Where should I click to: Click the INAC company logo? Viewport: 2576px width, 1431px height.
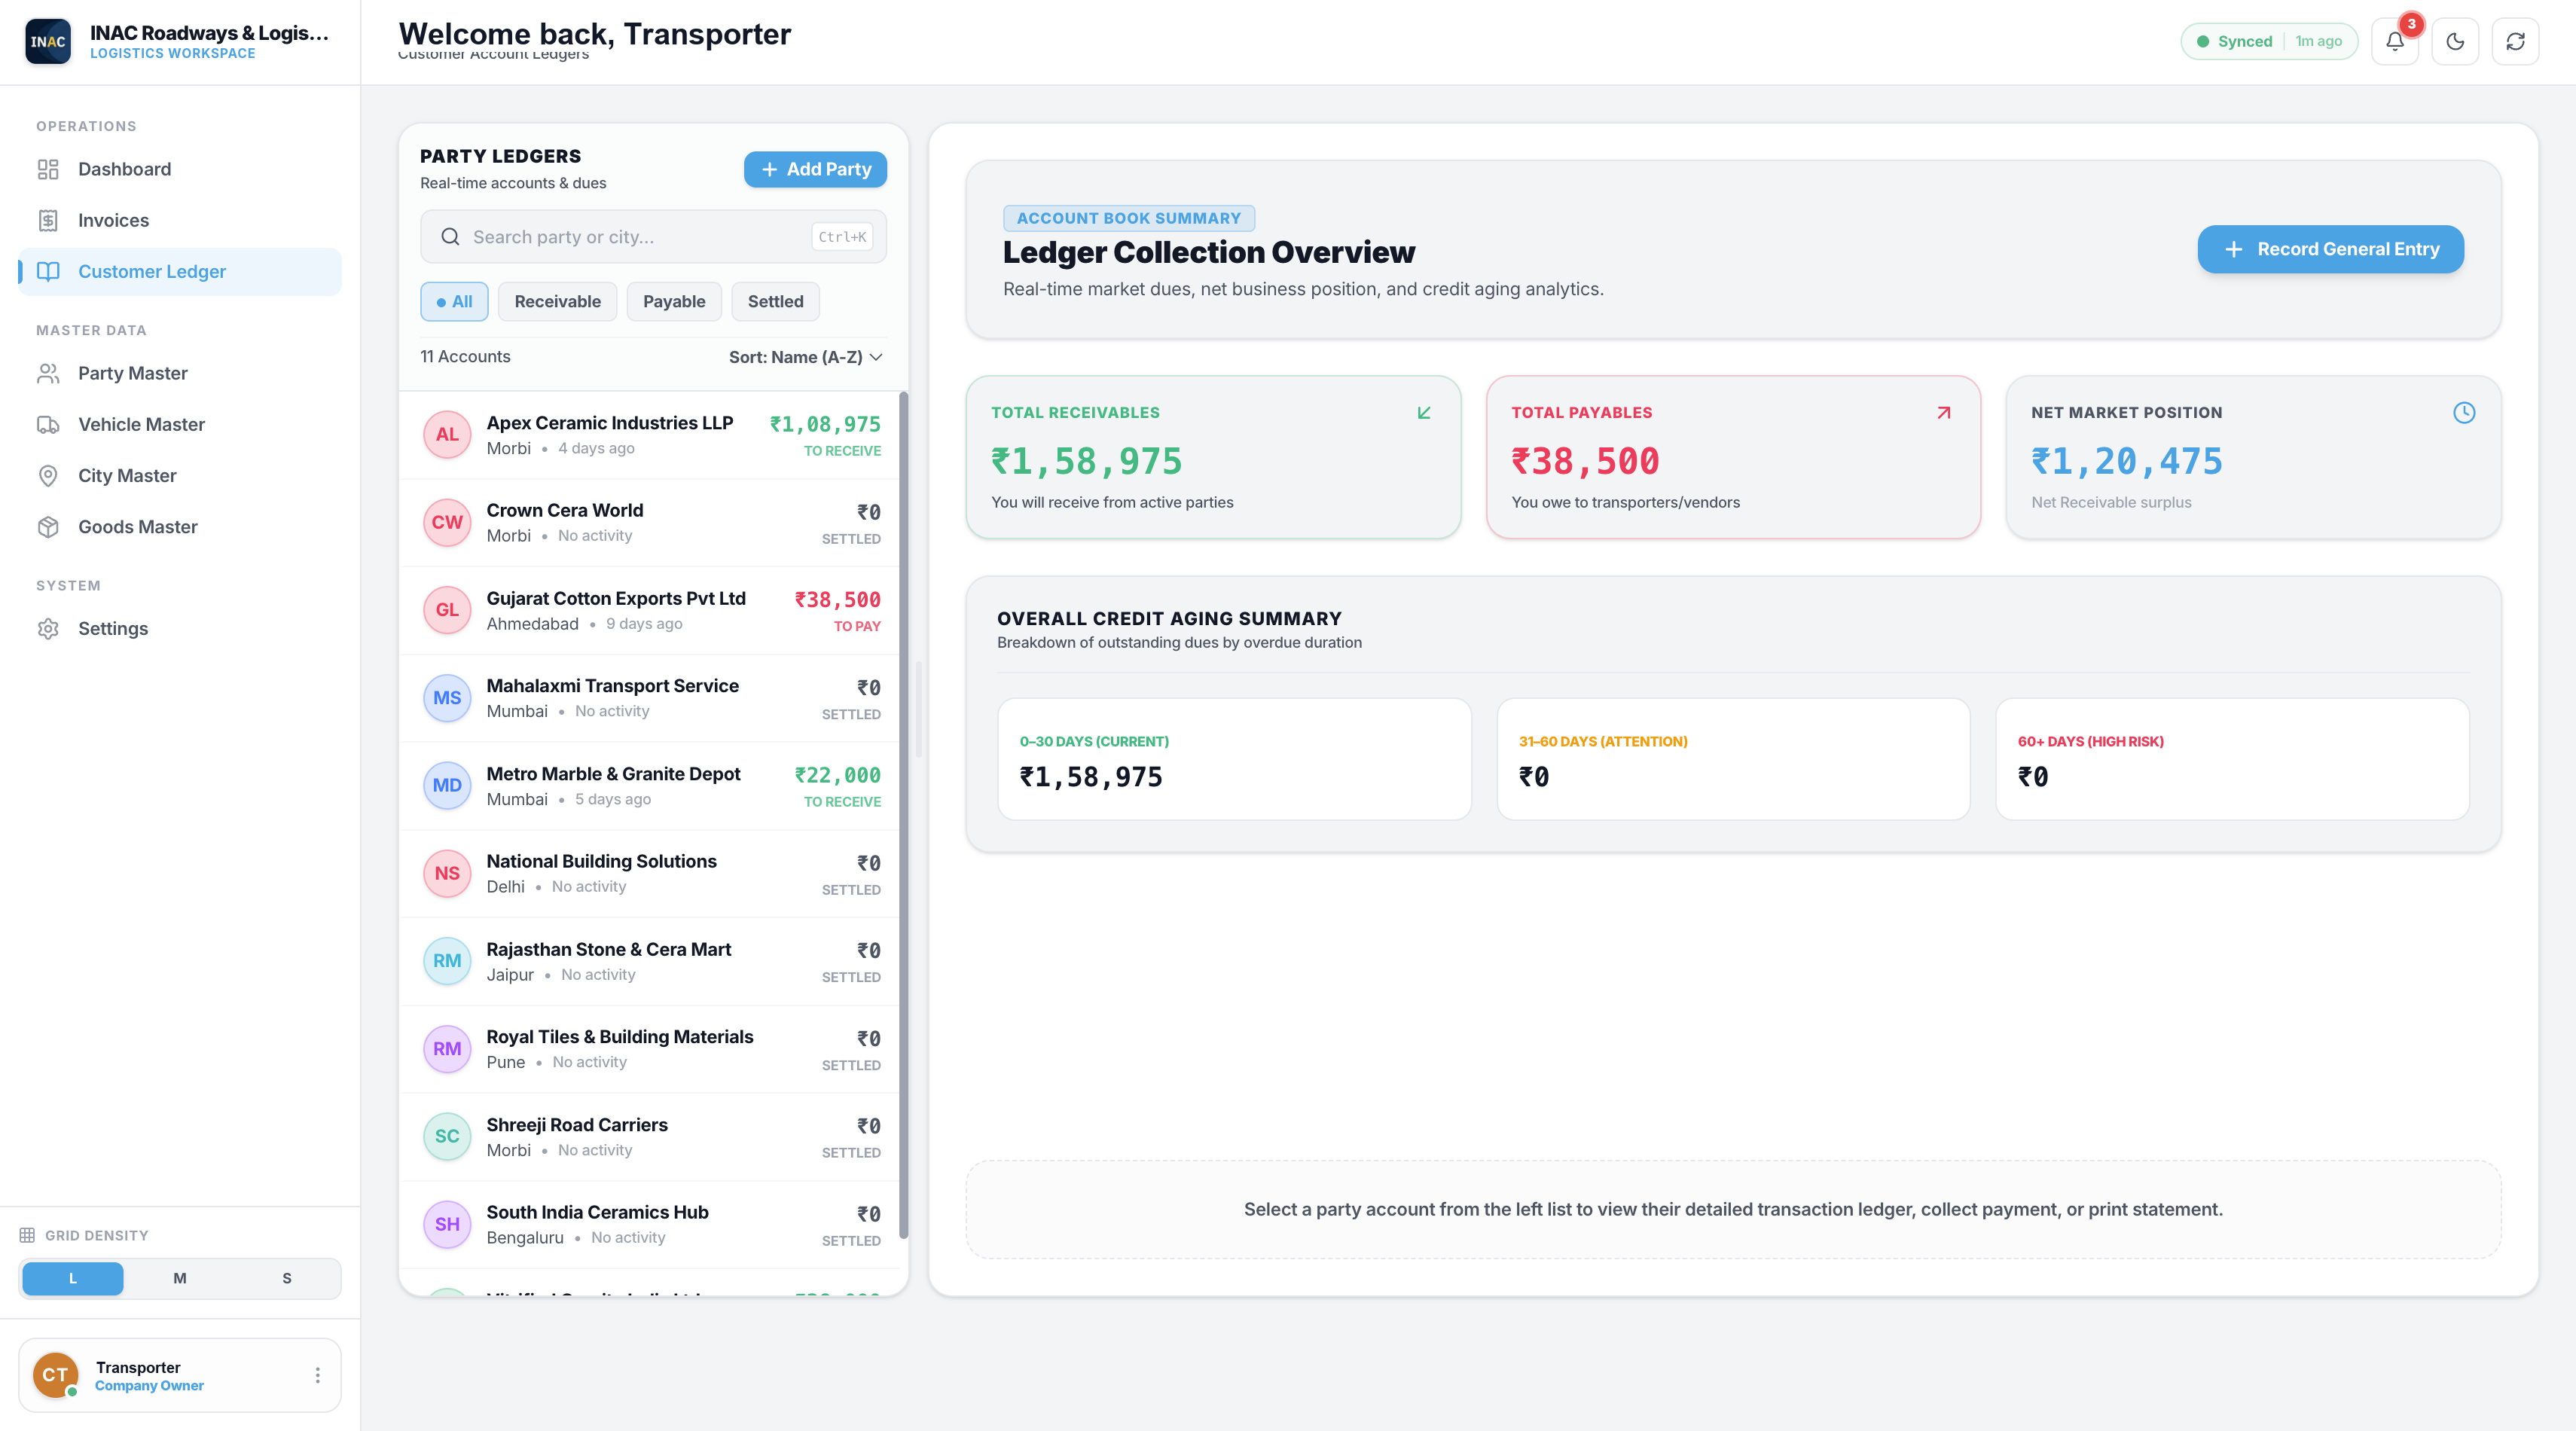[48, 41]
